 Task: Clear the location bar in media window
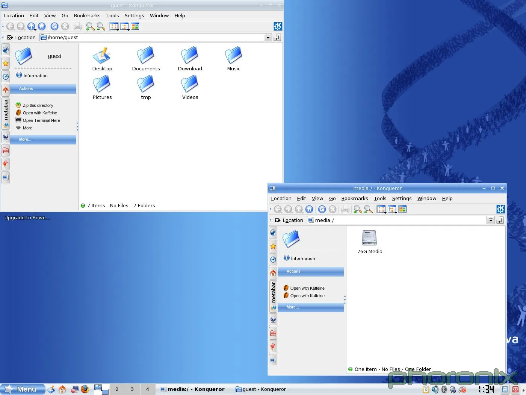(x=278, y=220)
